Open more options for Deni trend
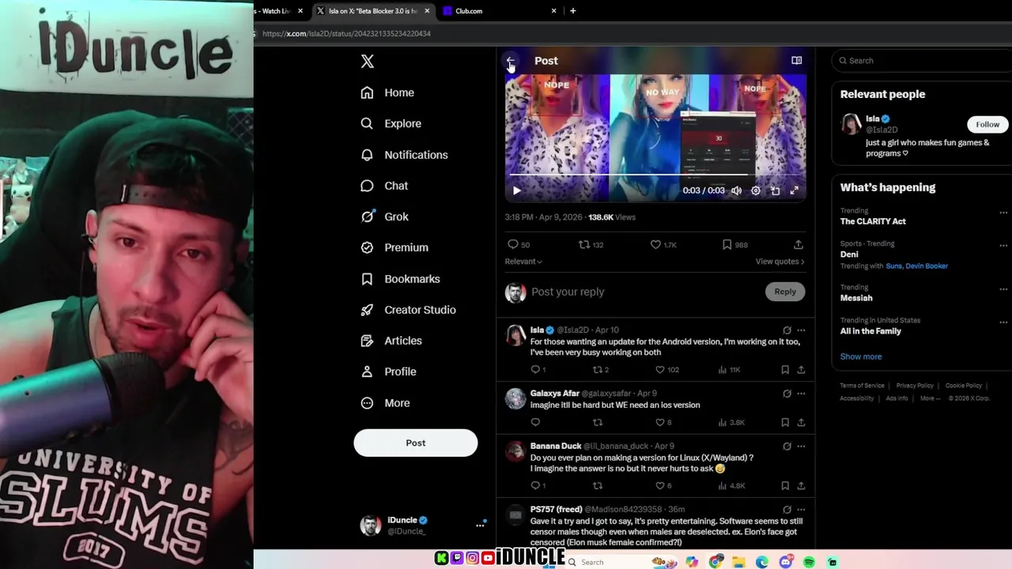The image size is (1012, 569). click(x=1003, y=245)
